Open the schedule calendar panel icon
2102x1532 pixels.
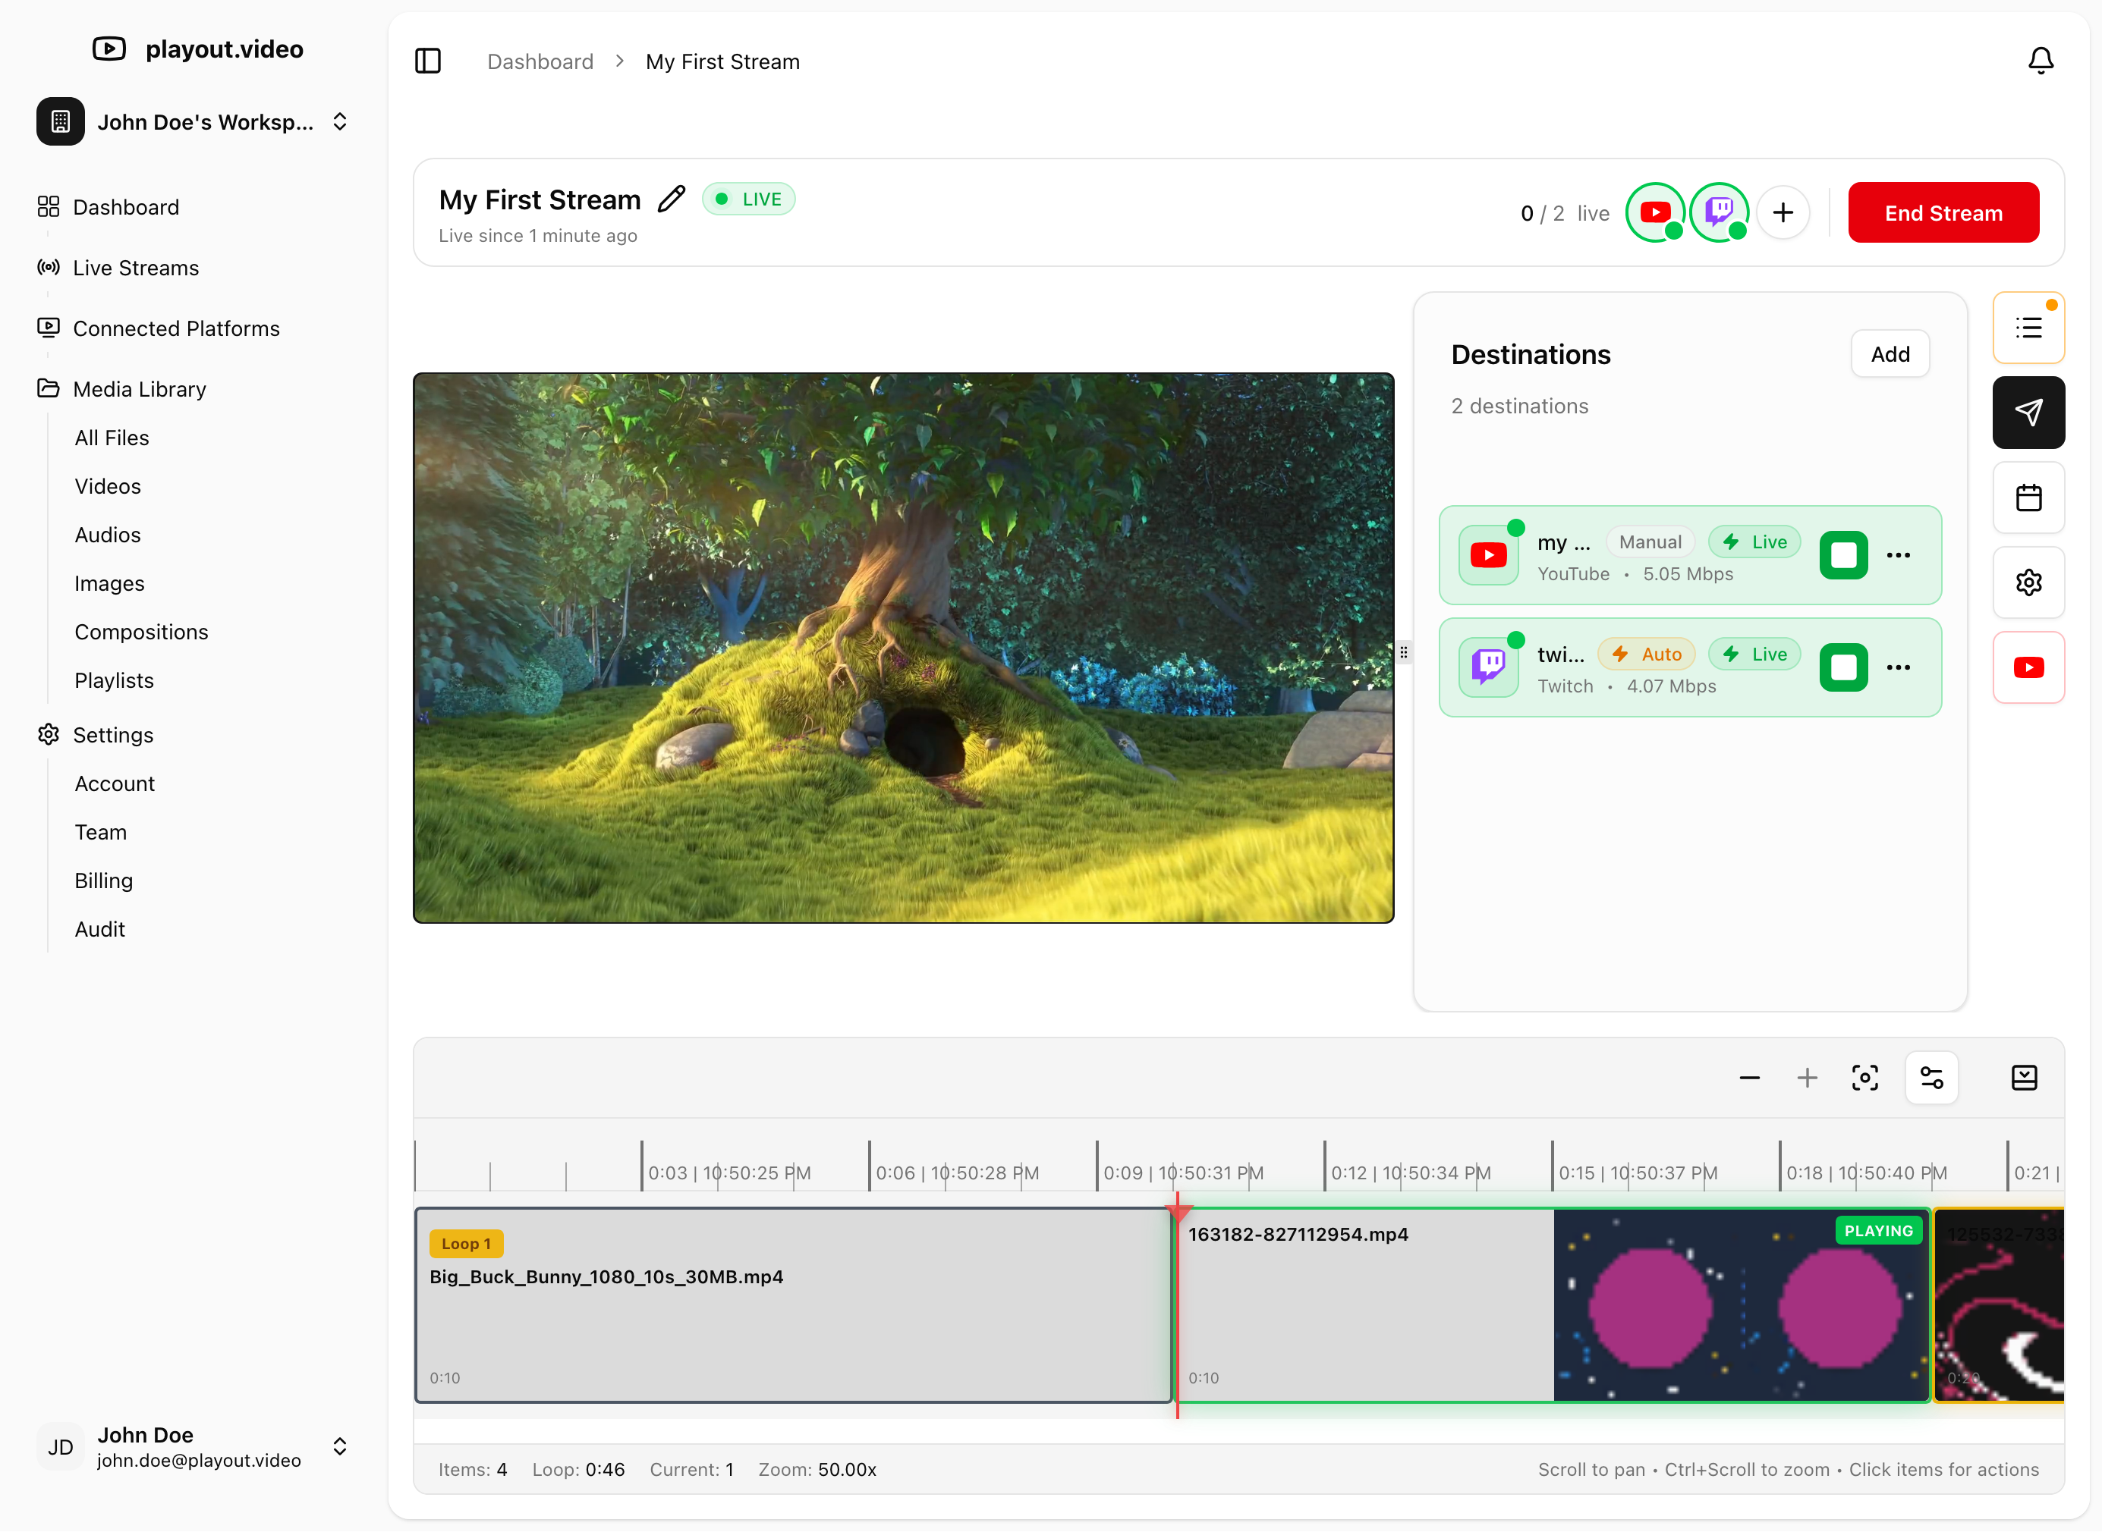pyautogui.click(x=2028, y=498)
